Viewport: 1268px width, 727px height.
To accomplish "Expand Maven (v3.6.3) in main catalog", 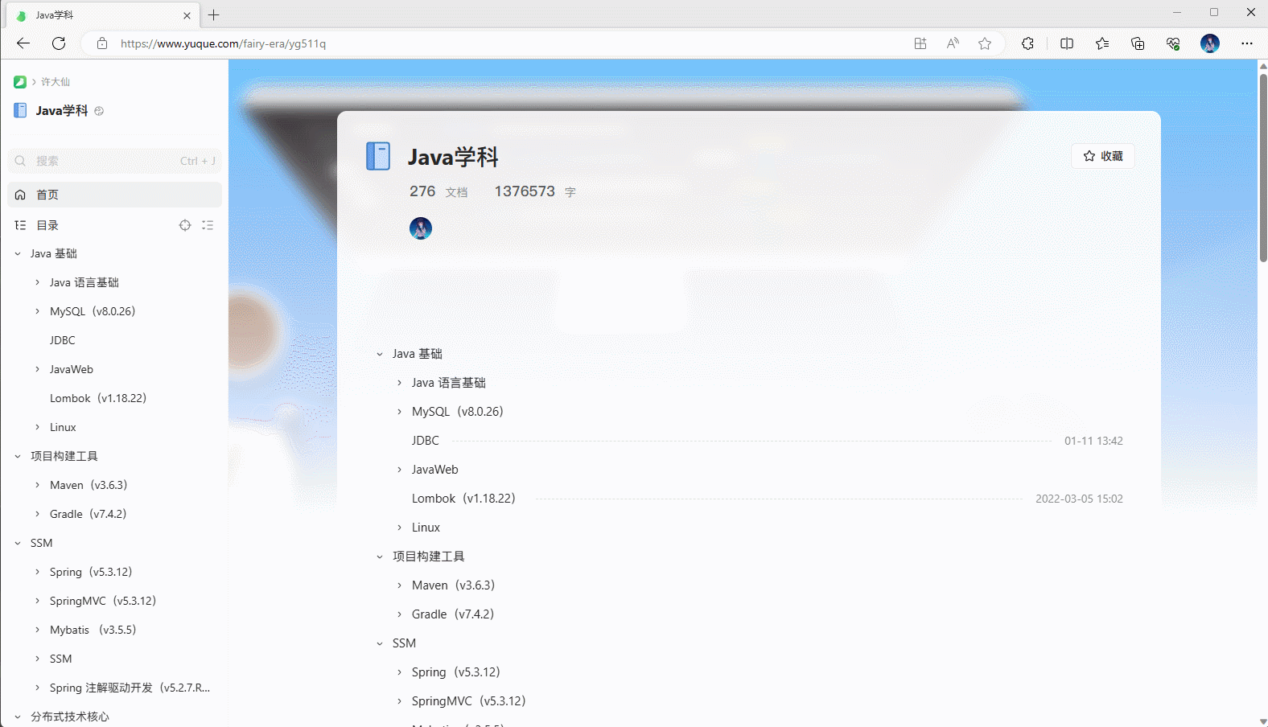I will coord(399,585).
